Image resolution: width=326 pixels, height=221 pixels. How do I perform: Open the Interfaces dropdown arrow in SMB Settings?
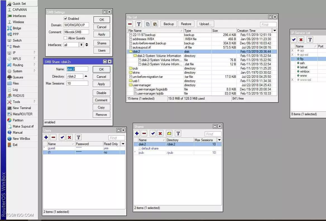tap(82, 45)
